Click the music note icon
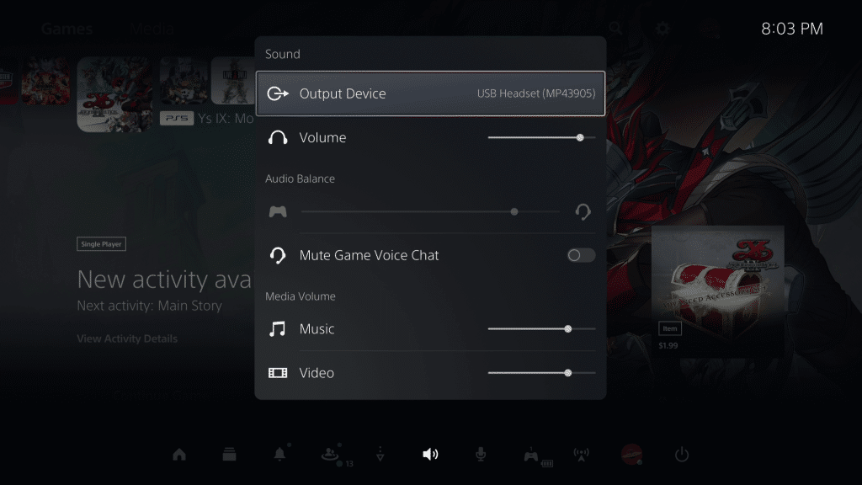Viewport: 862px width, 485px height. [x=278, y=329]
